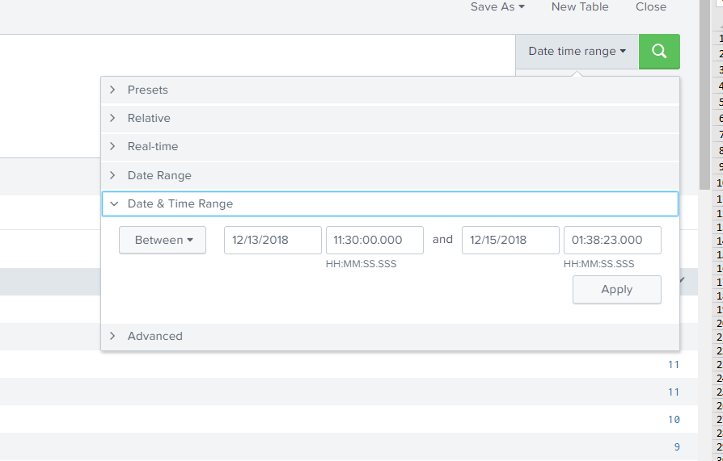Screen dimensions: 723x461
Task: Collapse the Date & Time Range section
Action: (390, 204)
